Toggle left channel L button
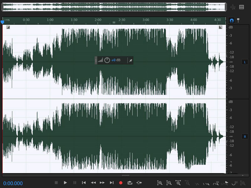 (x=245, y=62)
